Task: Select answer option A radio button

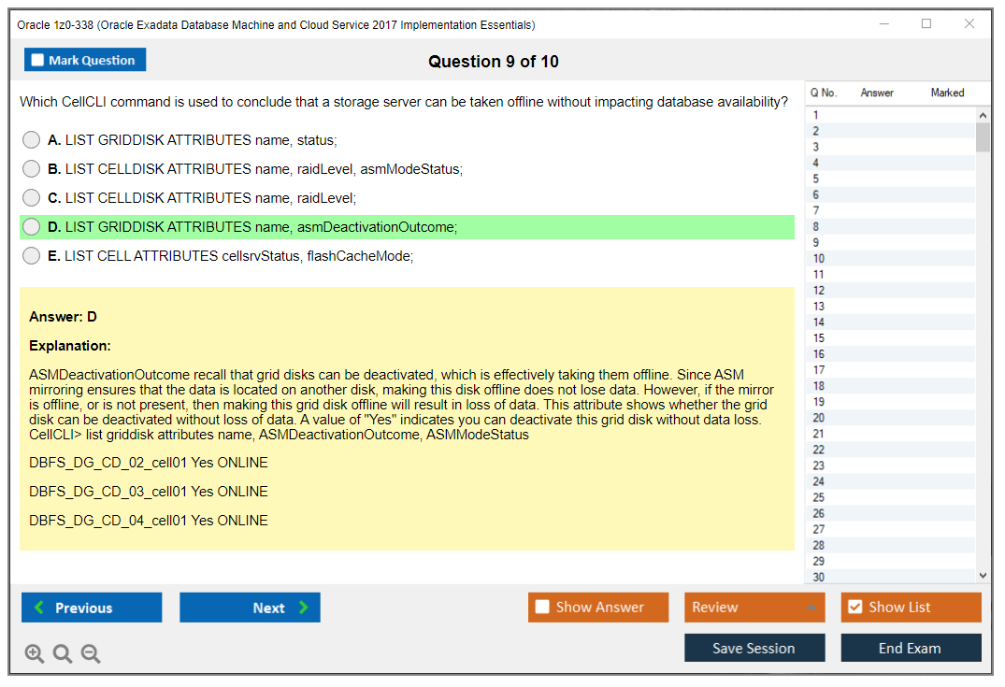Action: 32,140
